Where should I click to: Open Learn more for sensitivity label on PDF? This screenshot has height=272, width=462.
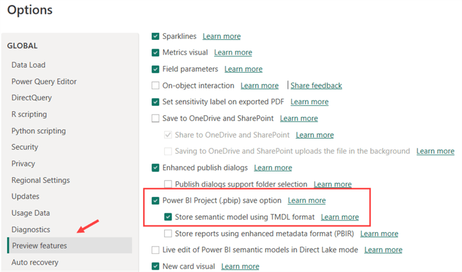pos(309,102)
